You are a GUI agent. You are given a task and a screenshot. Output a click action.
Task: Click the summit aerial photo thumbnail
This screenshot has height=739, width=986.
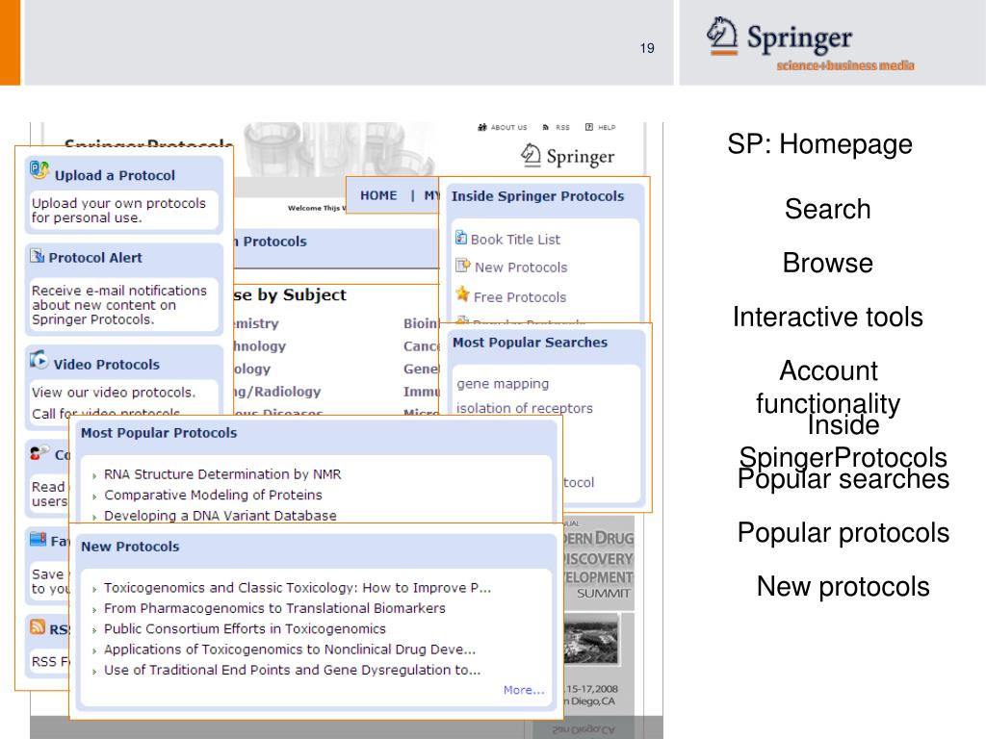pos(592,639)
